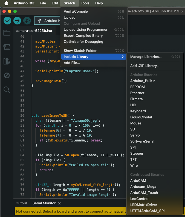Close the Serial Monitor tab
This screenshot has width=185, height=217.
click(59, 203)
